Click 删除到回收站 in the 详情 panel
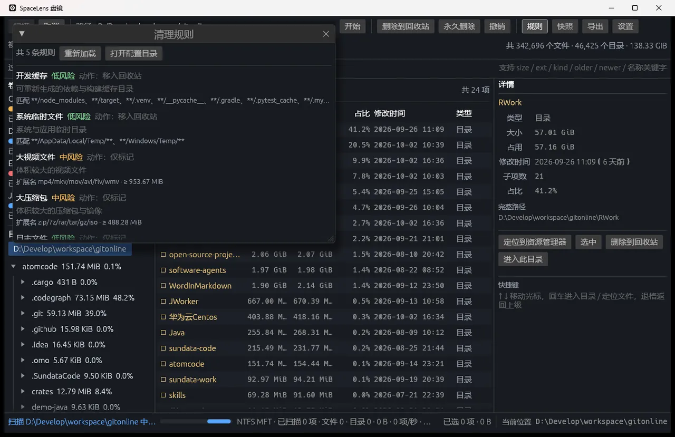This screenshot has width=675, height=437. tap(634, 242)
